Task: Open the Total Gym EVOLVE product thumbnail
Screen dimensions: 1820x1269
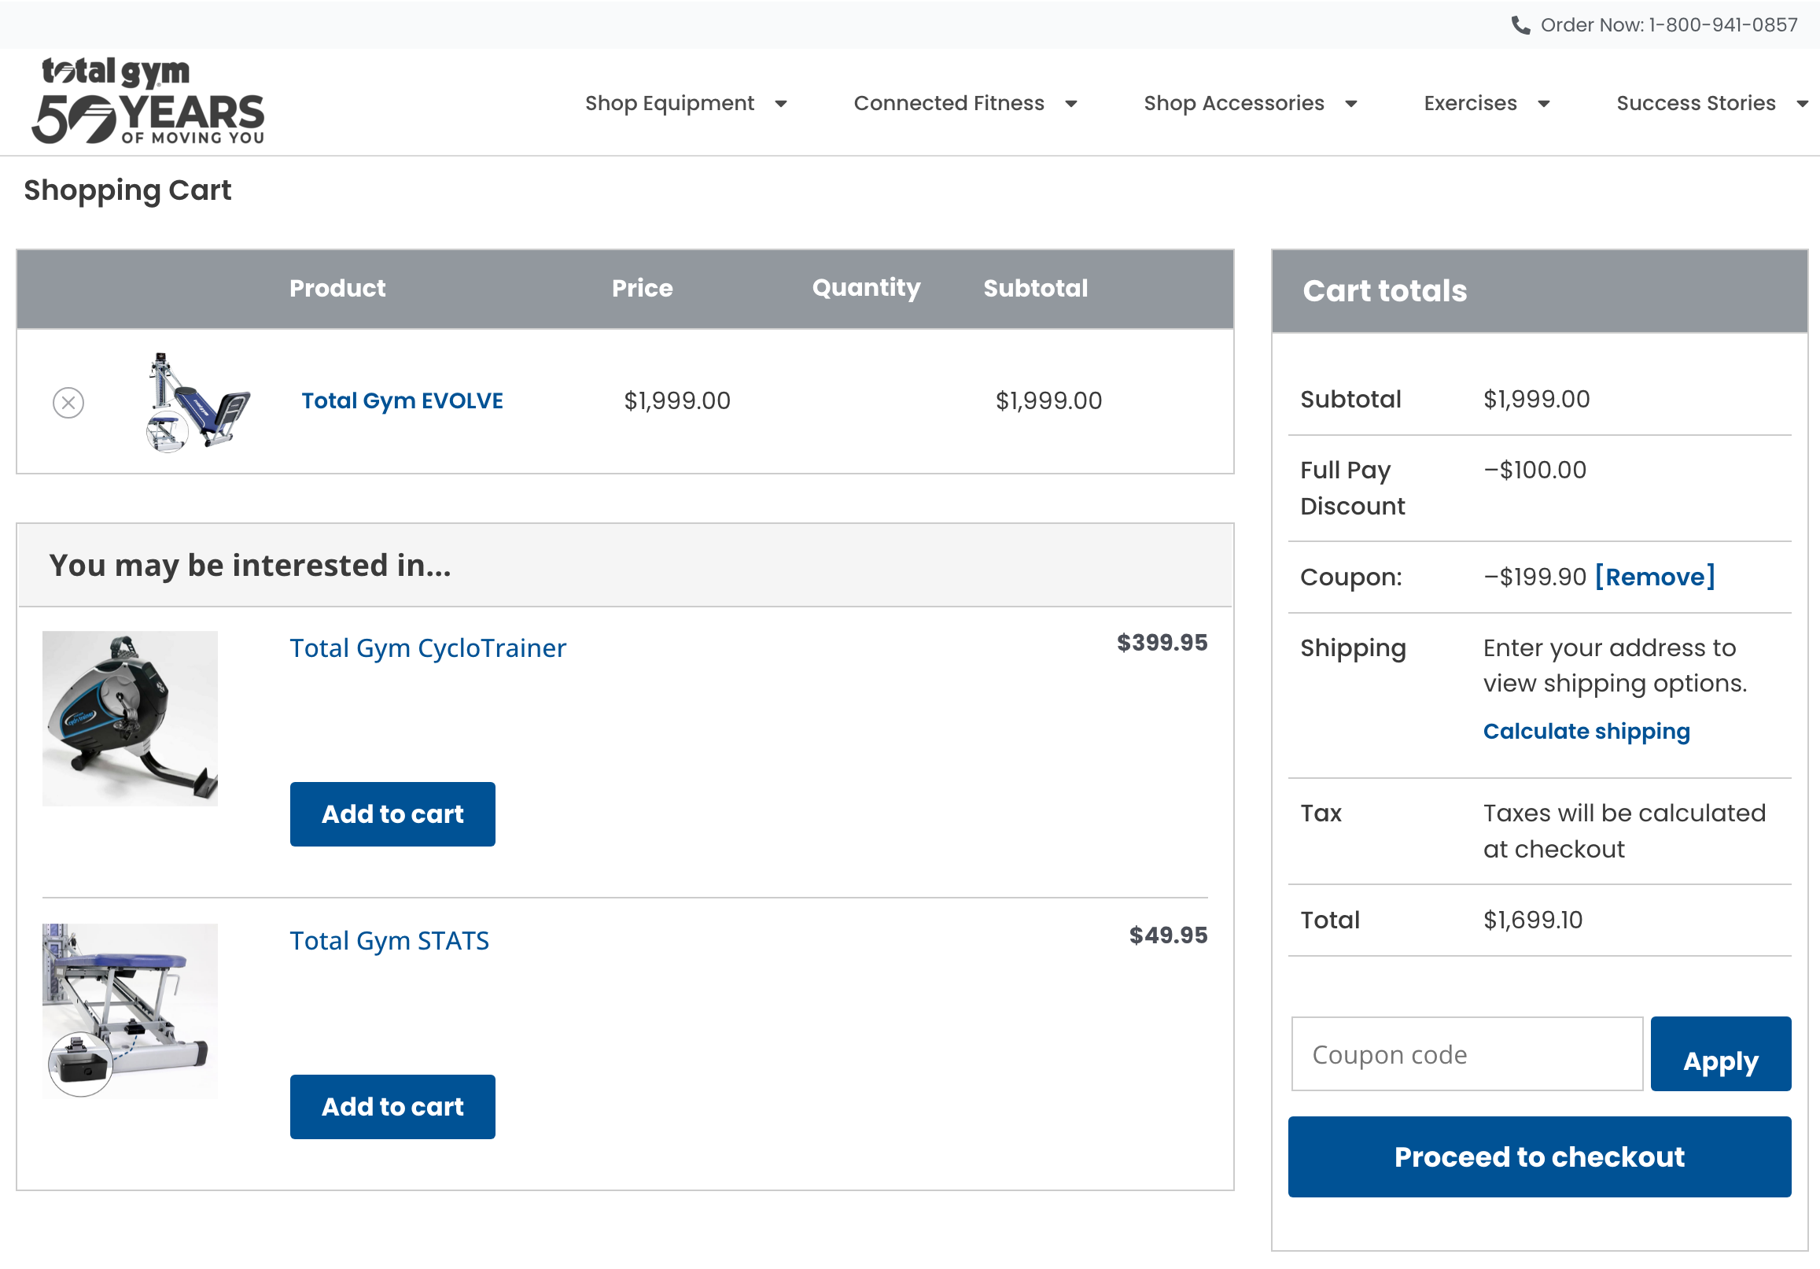Action: [198, 402]
